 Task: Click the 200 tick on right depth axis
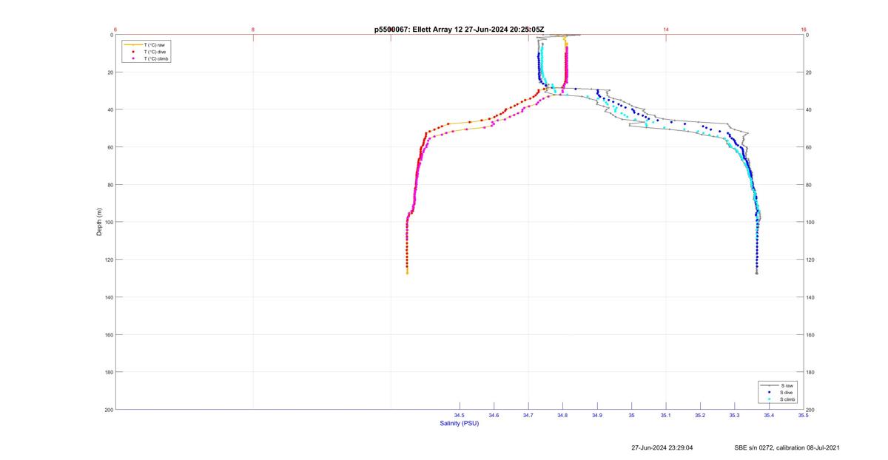pyautogui.click(x=811, y=409)
